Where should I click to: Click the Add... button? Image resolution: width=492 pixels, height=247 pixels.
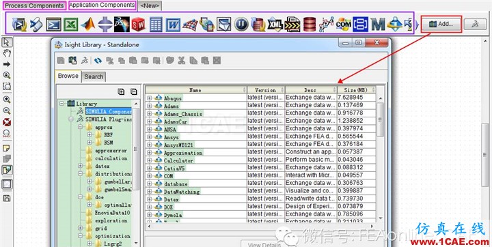pyautogui.click(x=441, y=24)
